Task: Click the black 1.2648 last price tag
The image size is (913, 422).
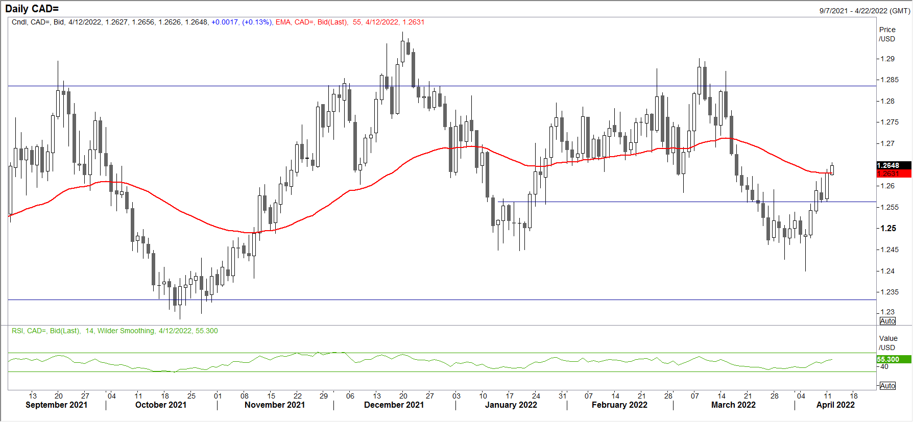Action: [894, 165]
